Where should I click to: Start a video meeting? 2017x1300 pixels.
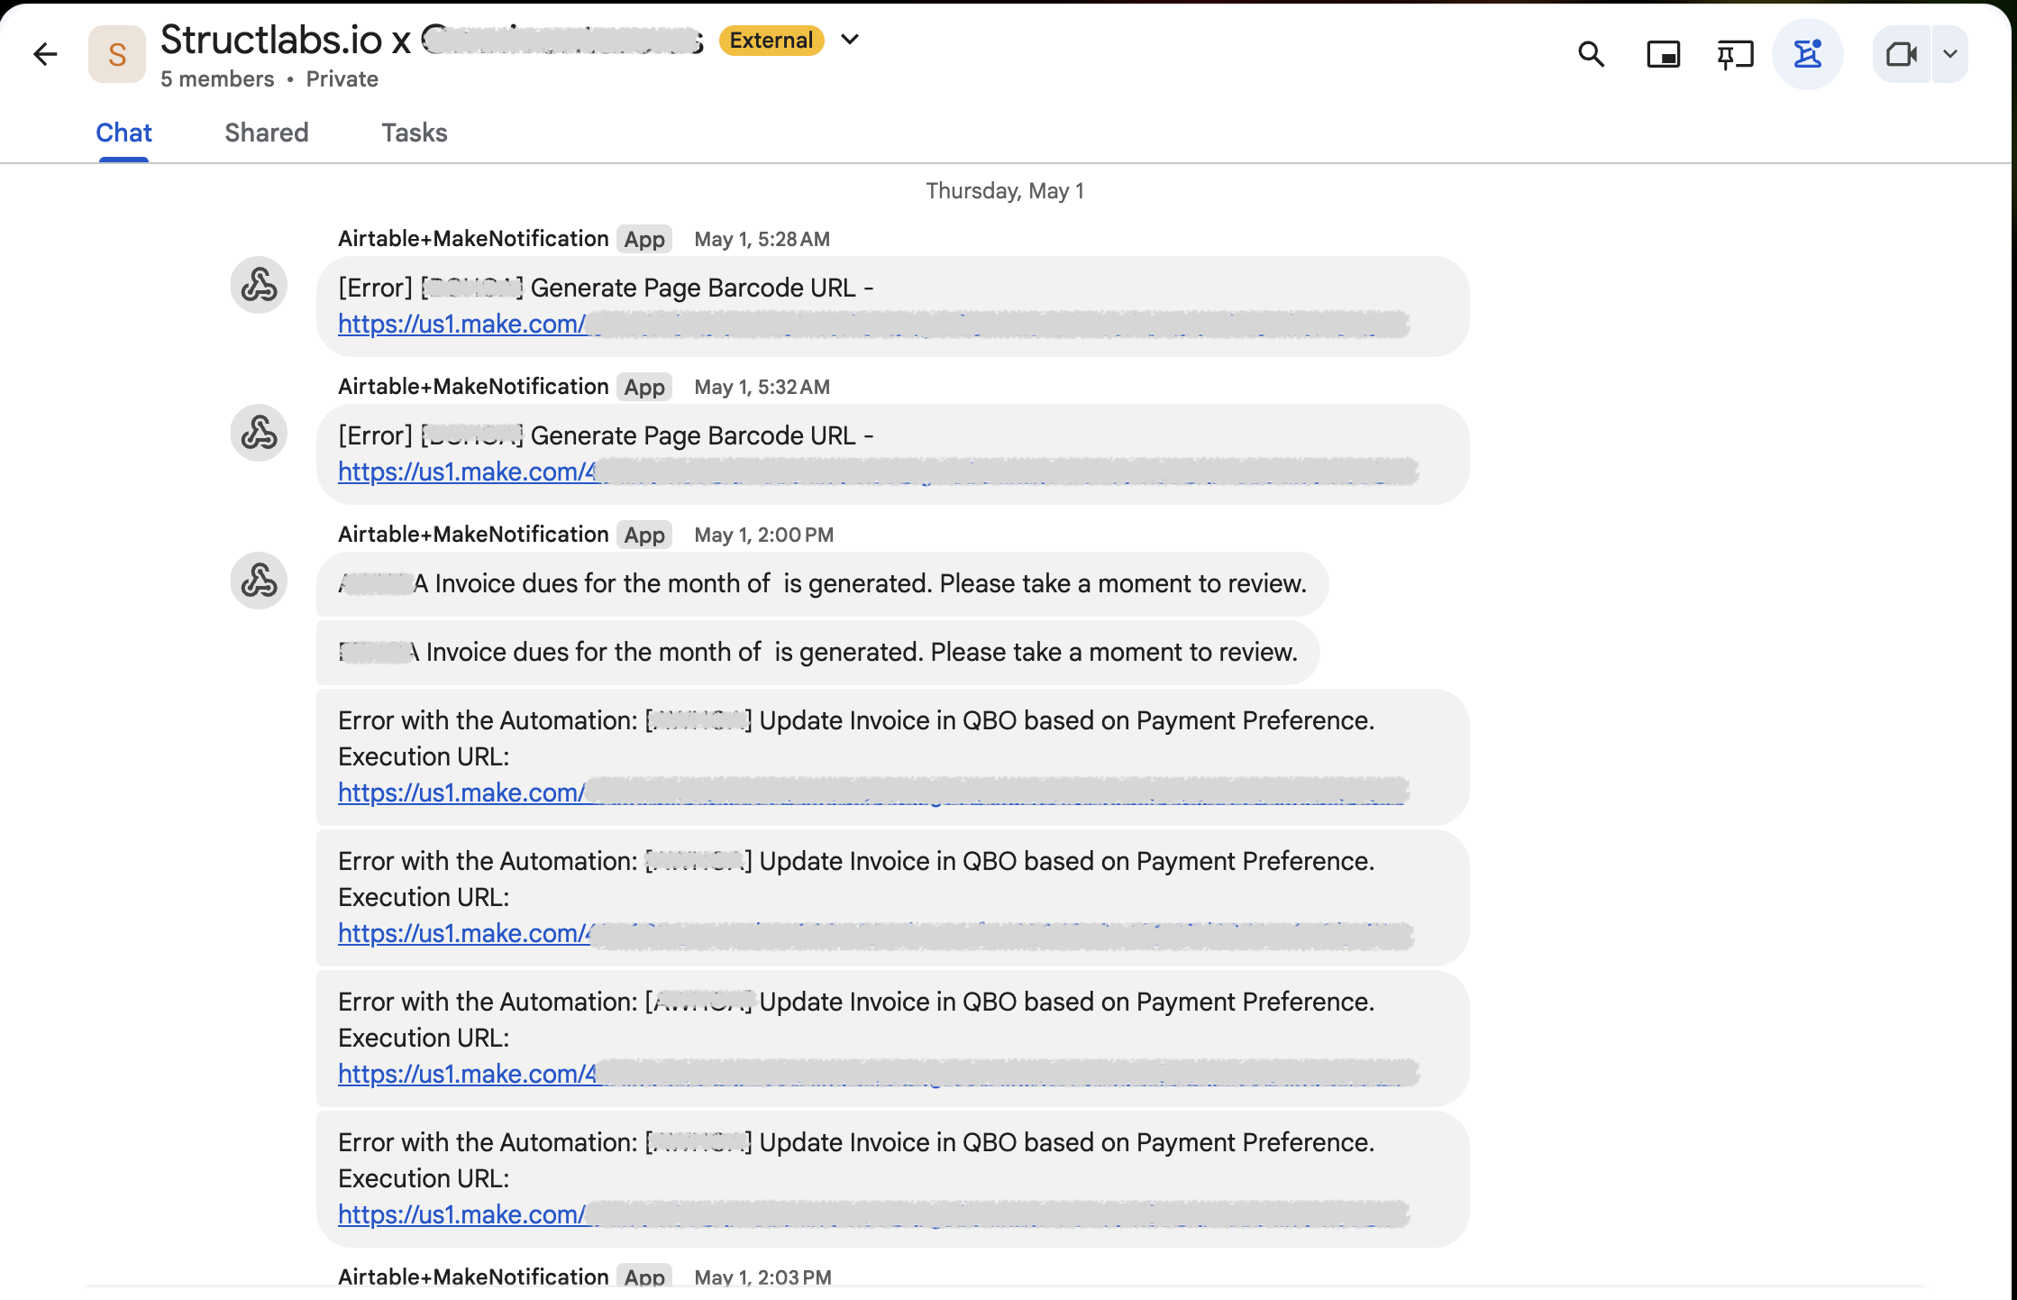[x=1902, y=55]
